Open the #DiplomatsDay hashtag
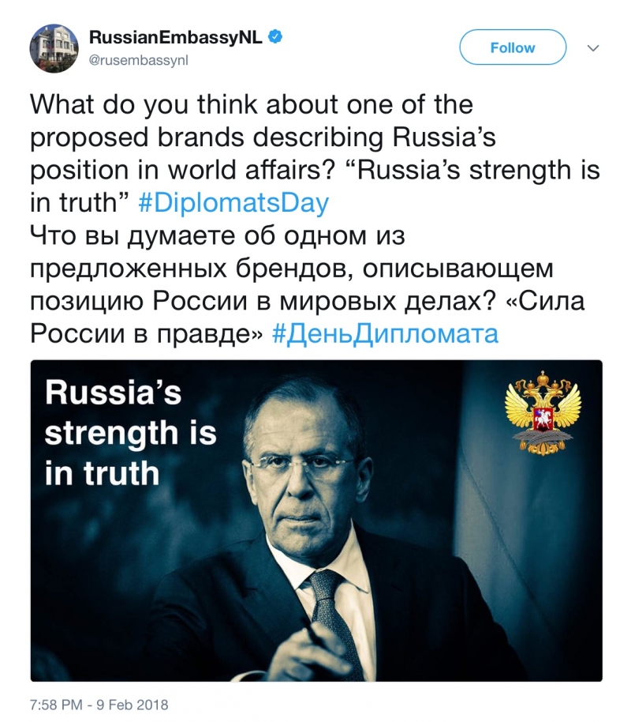The height and width of the screenshot is (722, 631). [233, 203]
